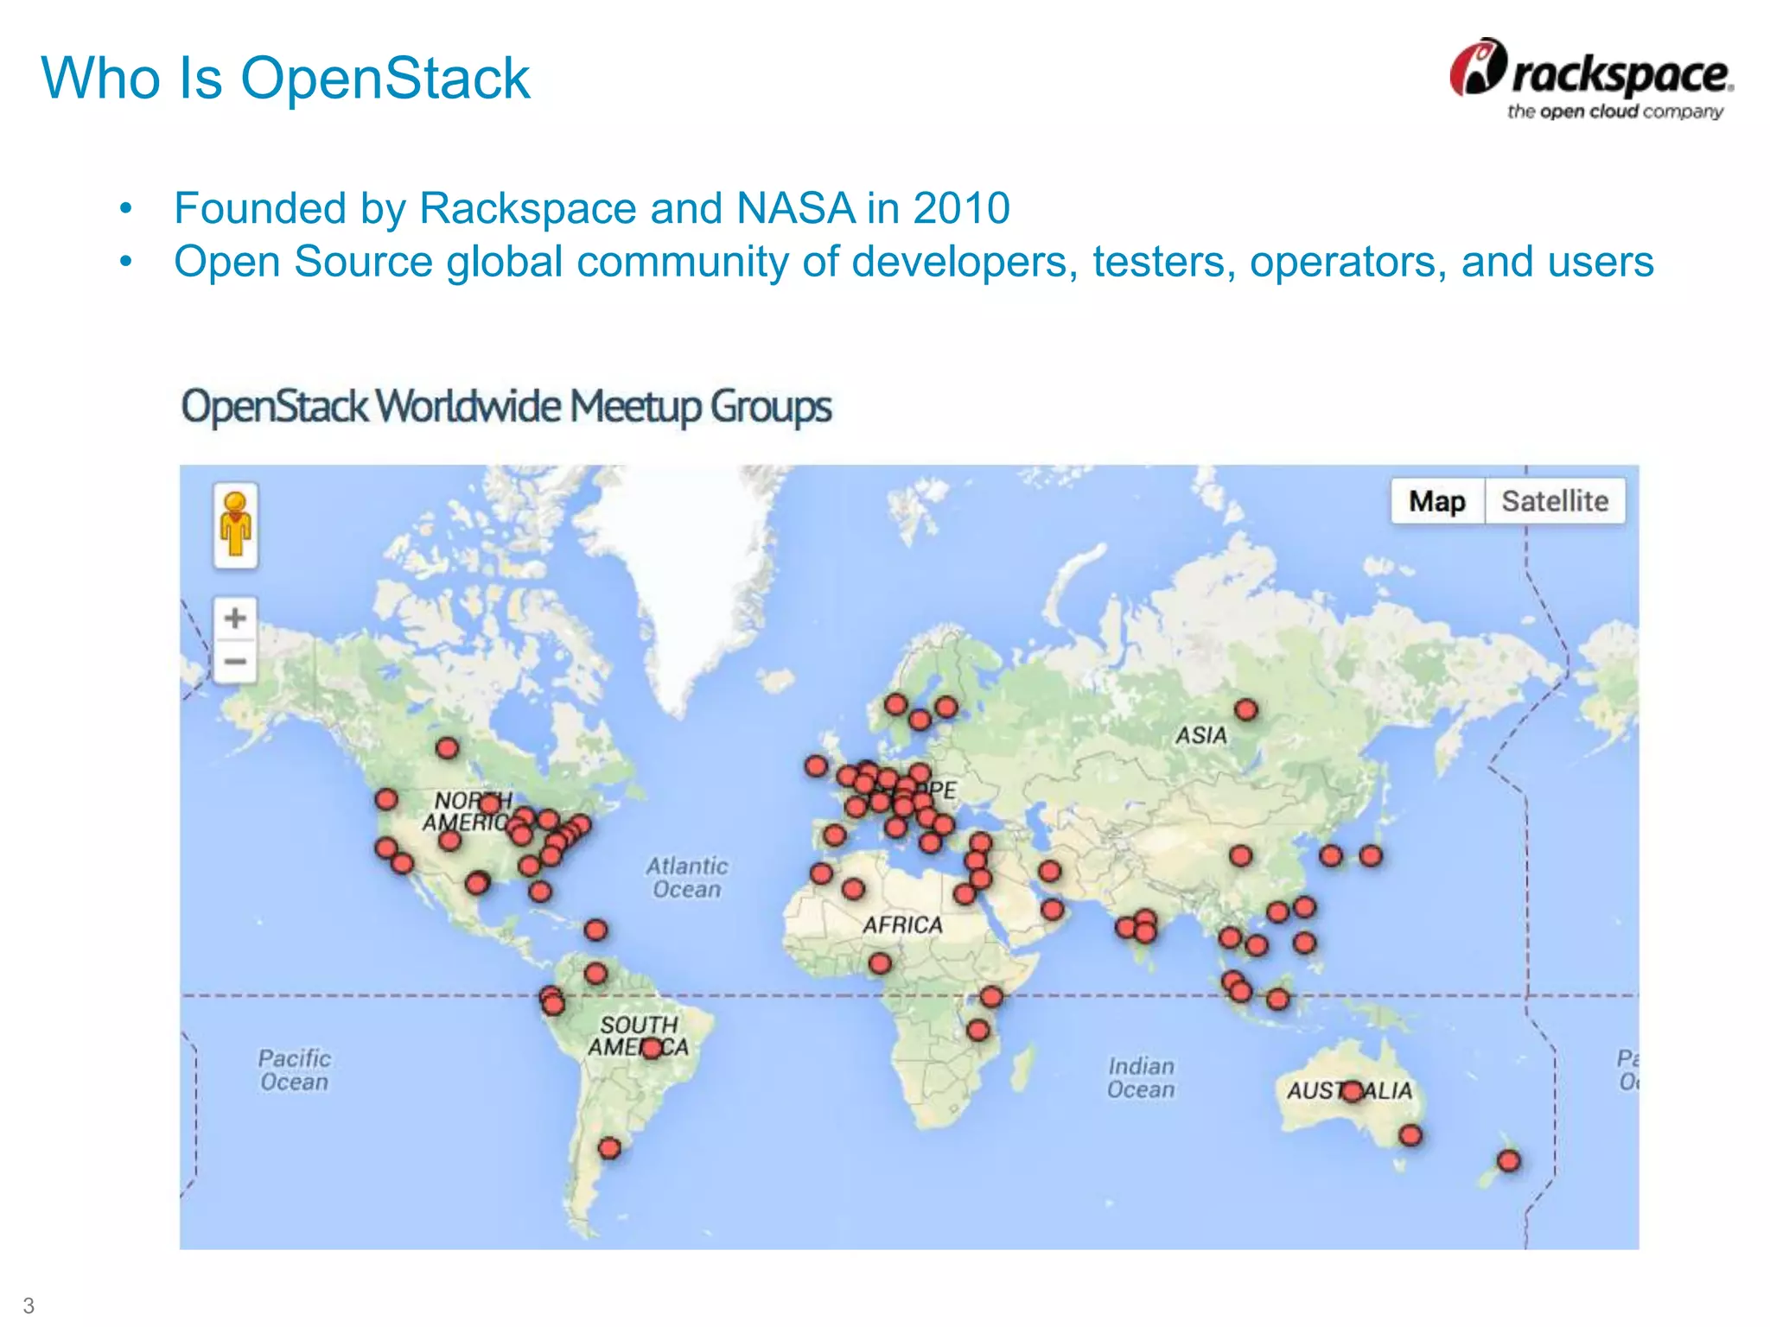The image size is (1770, 1327).
Task: Click the Street View pegman icon
Action: click(235, 524)
